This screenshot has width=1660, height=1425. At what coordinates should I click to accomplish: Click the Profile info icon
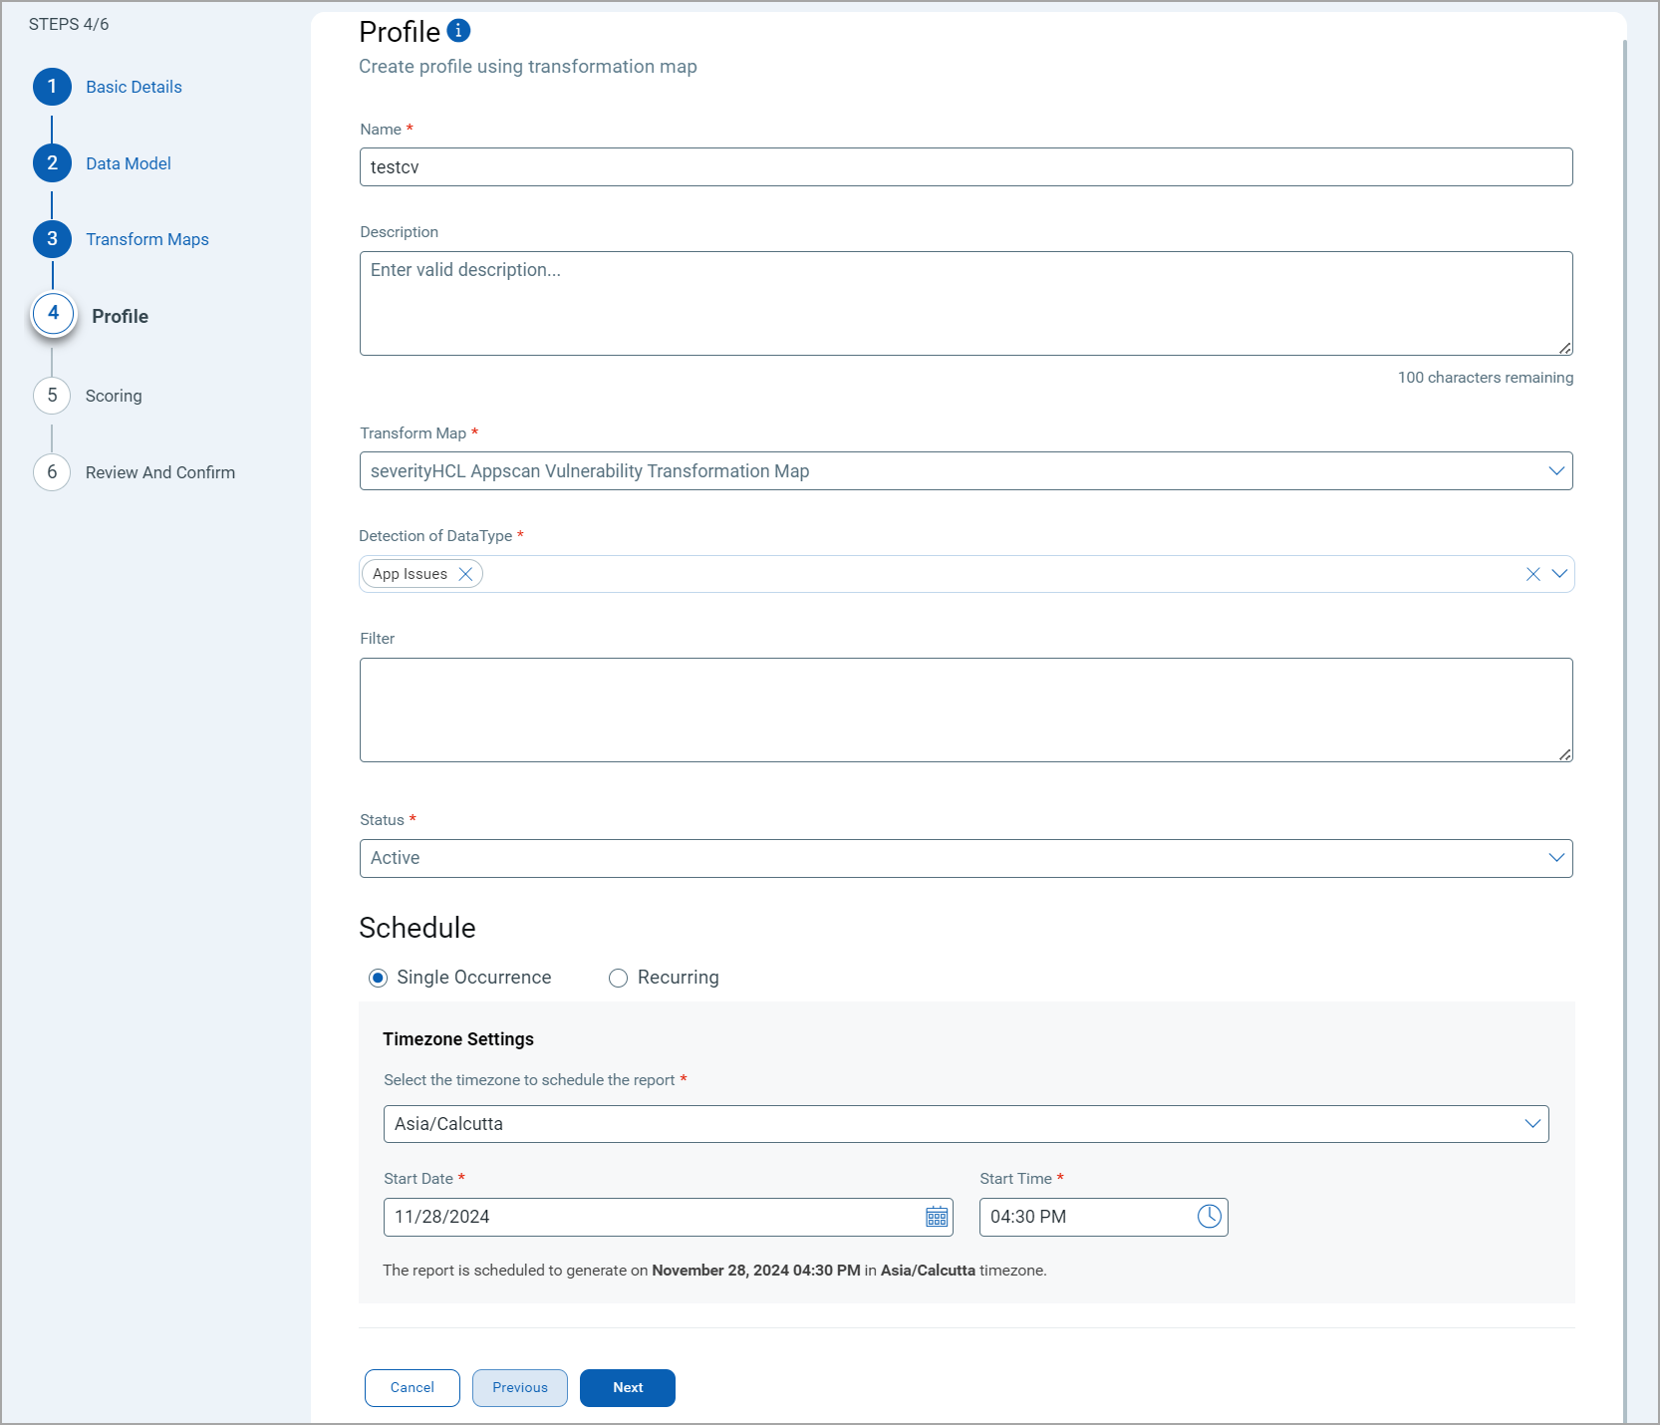[x=458, y=31]
